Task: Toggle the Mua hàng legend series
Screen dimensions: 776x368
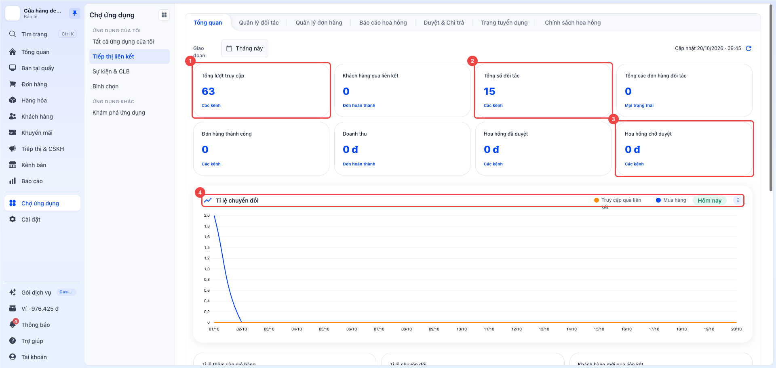Action: (671, 200)
